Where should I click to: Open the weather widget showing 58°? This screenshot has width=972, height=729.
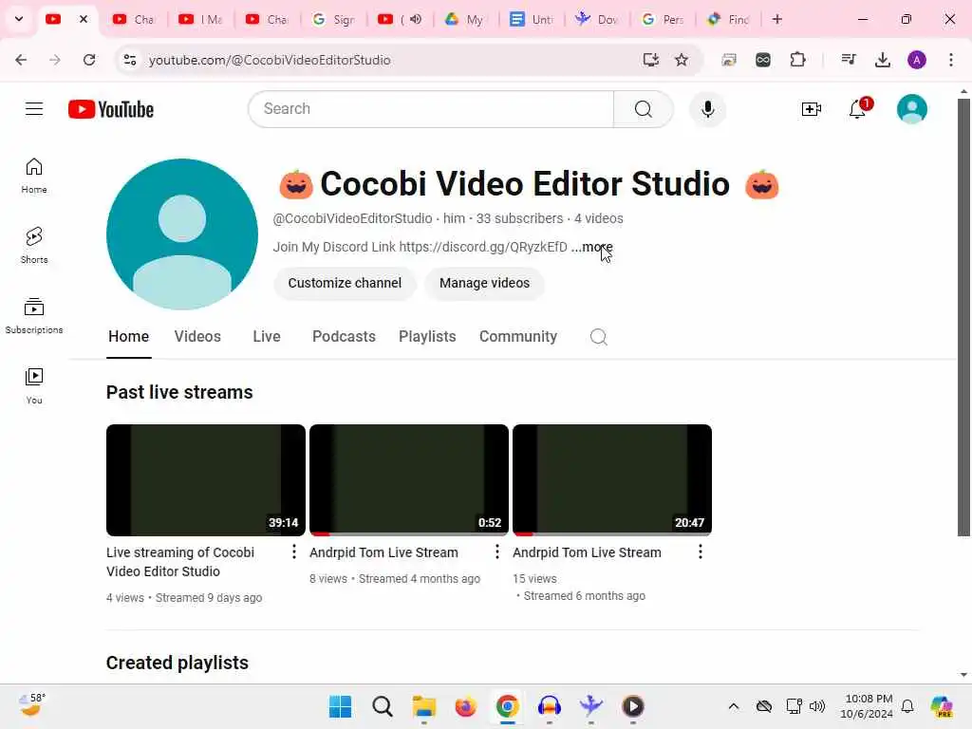tap(31, 705)
